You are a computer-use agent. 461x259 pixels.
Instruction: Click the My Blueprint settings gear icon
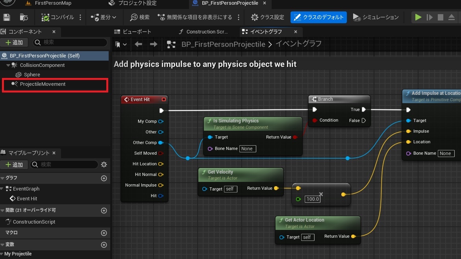[104, 165]
